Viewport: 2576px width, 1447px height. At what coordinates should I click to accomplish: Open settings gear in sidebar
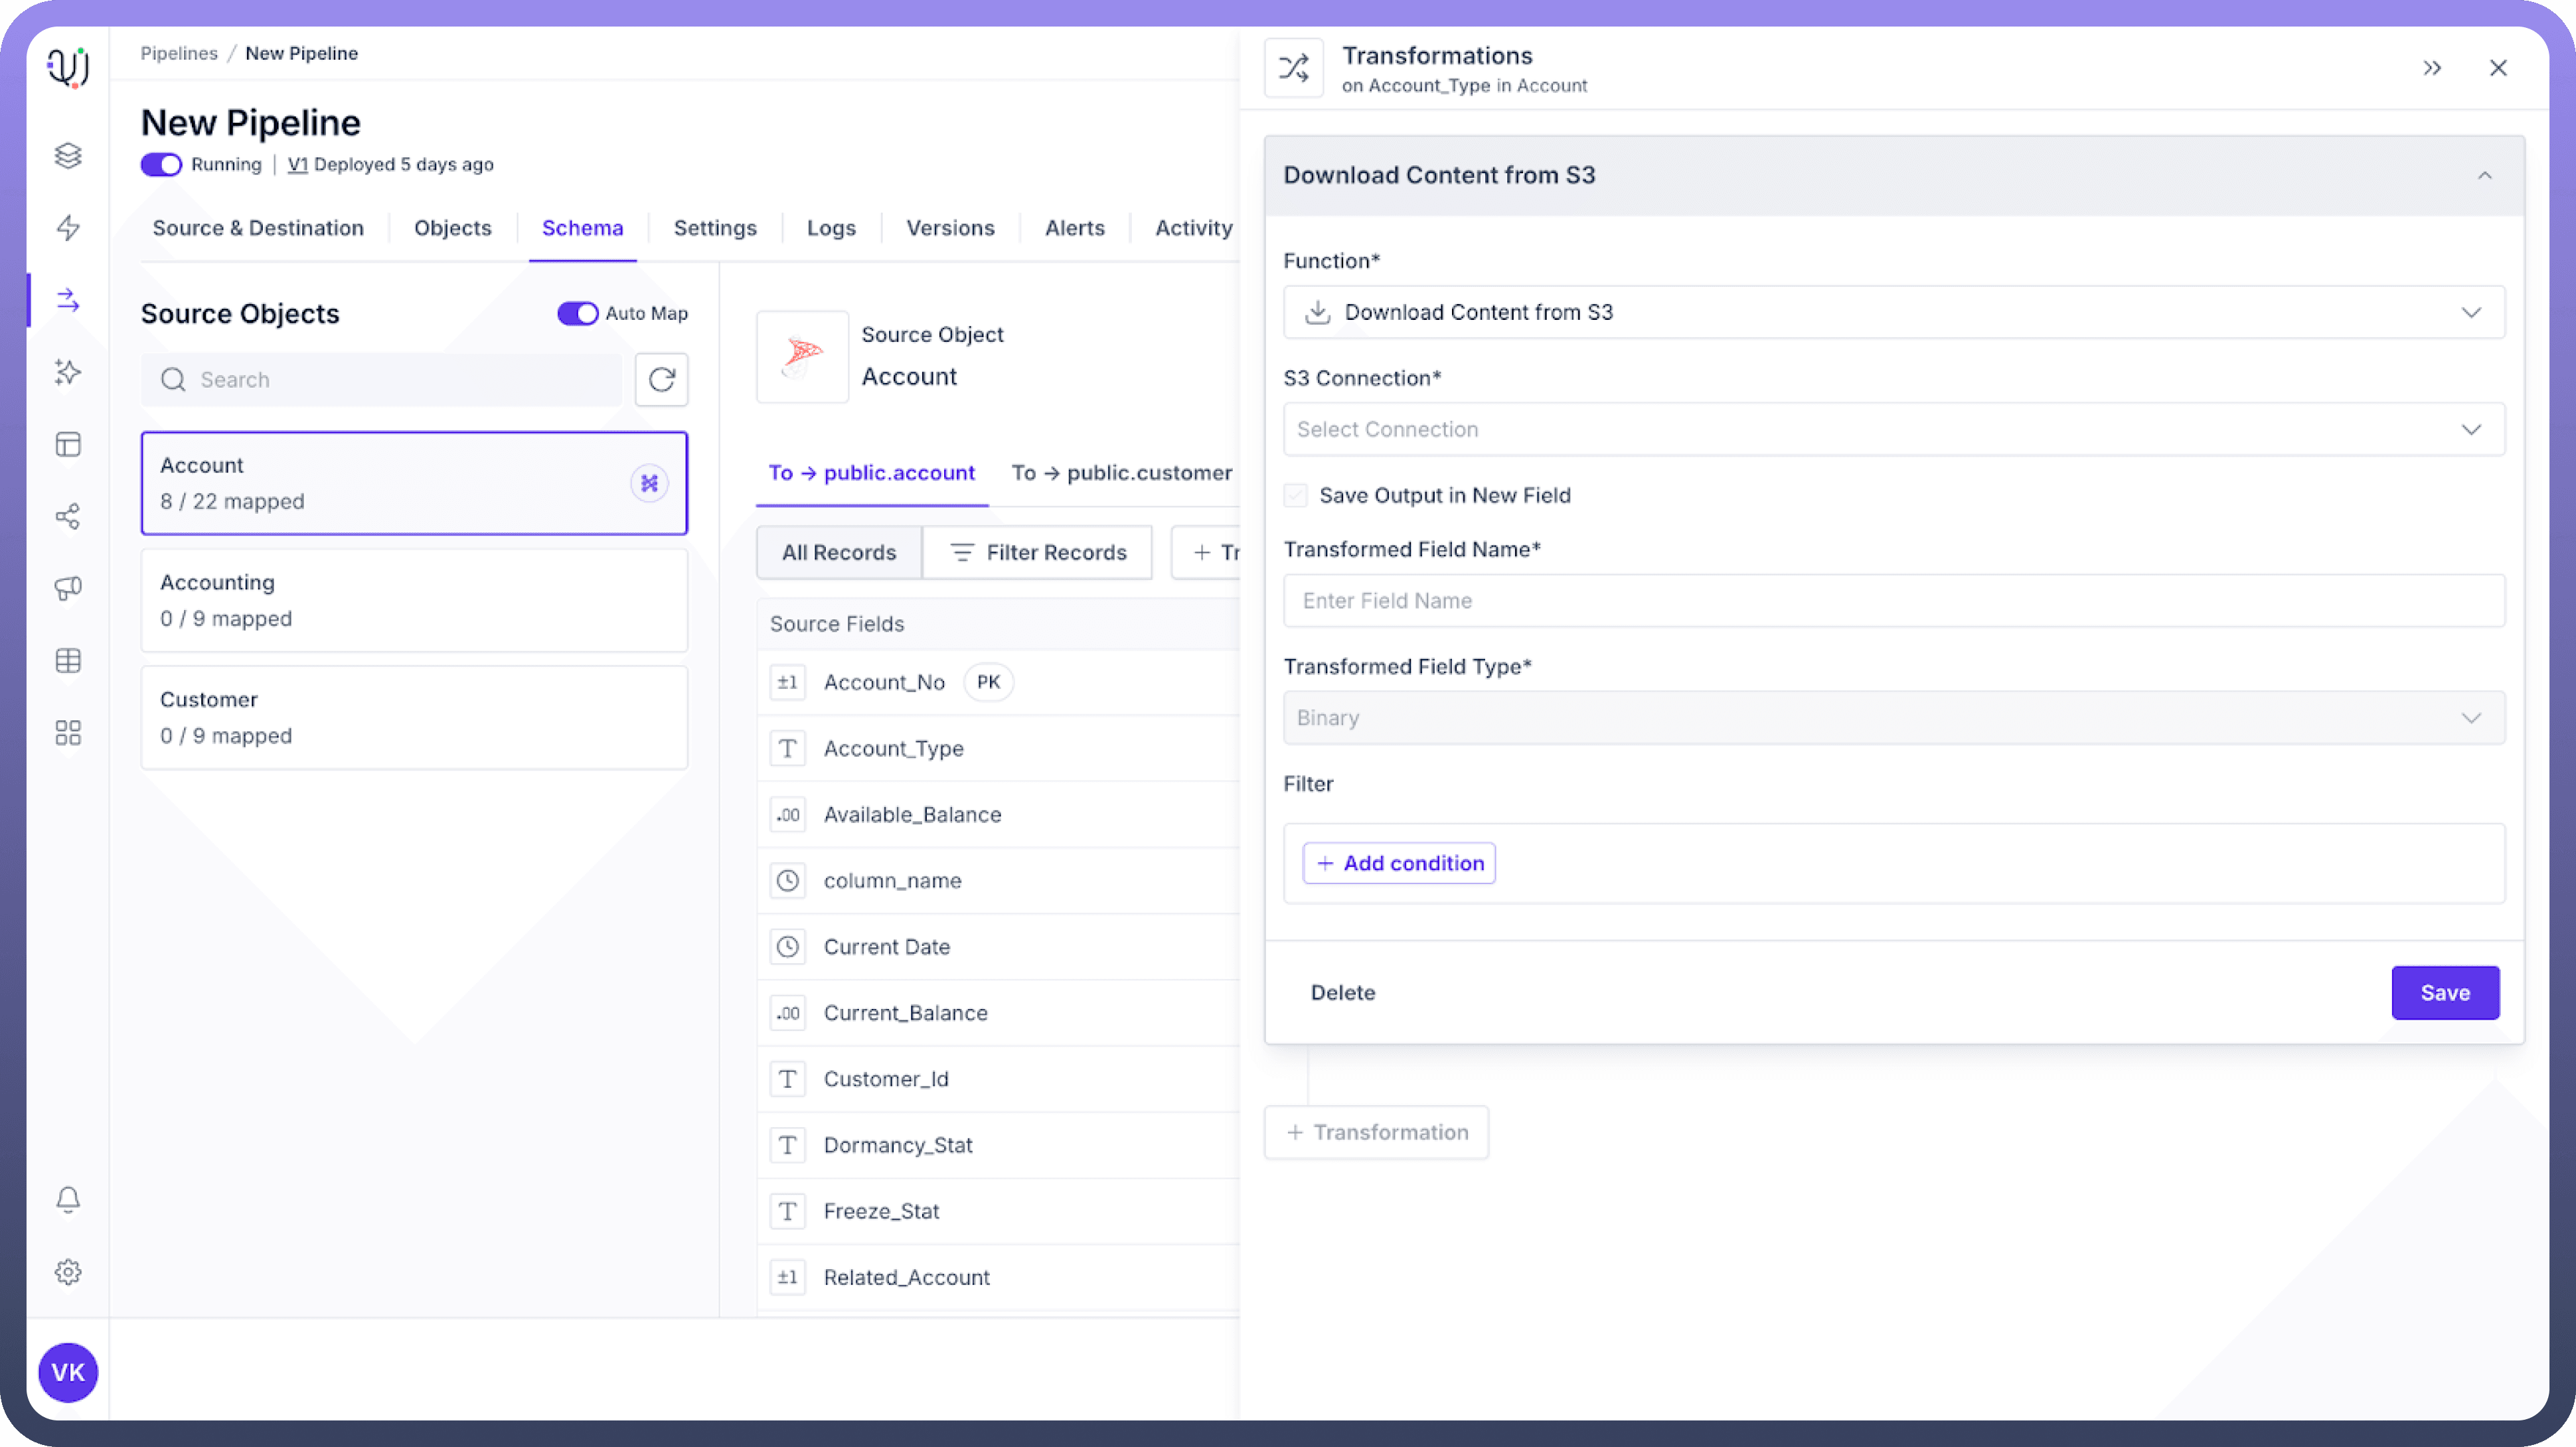tap(68, 1272)
